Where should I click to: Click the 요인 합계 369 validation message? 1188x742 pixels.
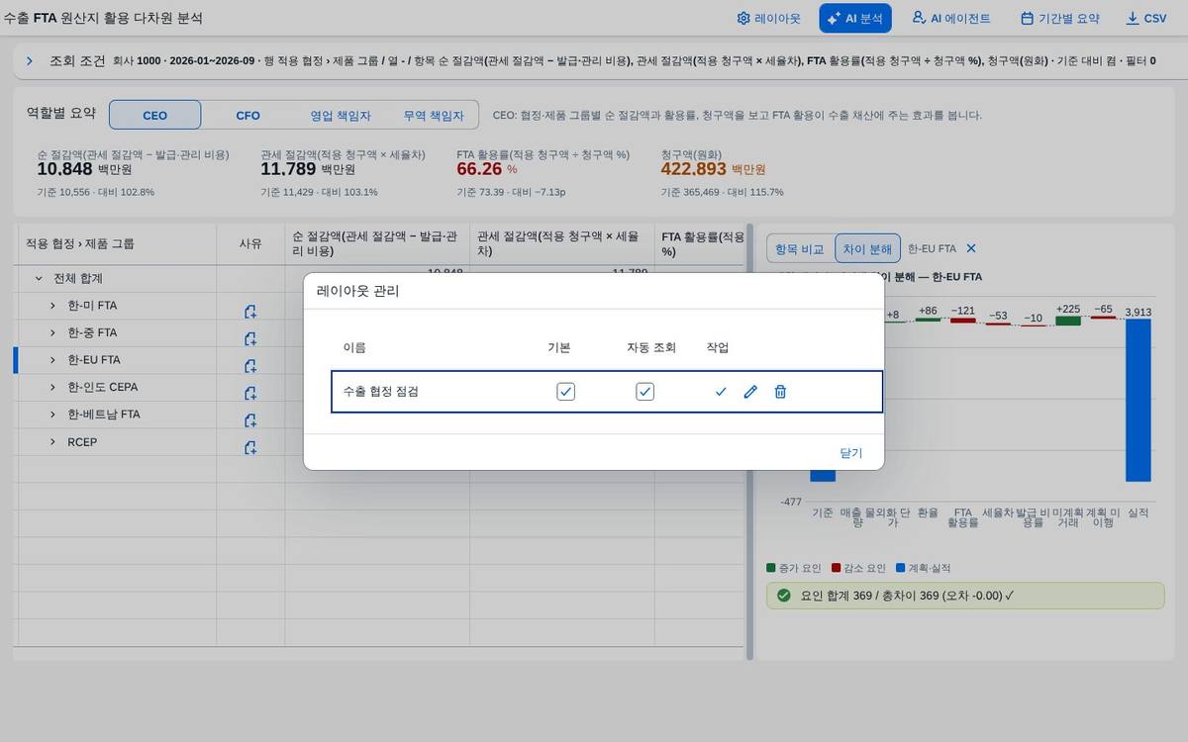(x=965, y=596)
